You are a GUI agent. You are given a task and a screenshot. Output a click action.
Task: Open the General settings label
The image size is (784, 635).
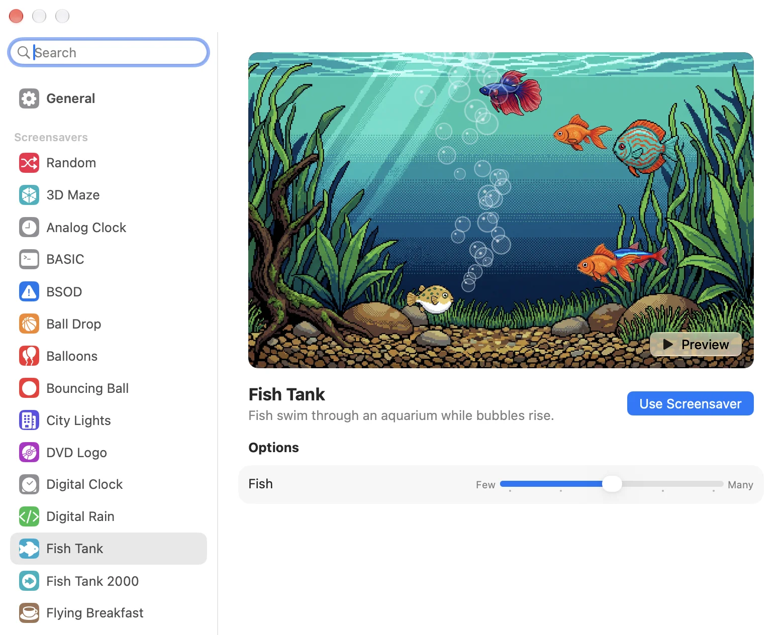[70, 98]
